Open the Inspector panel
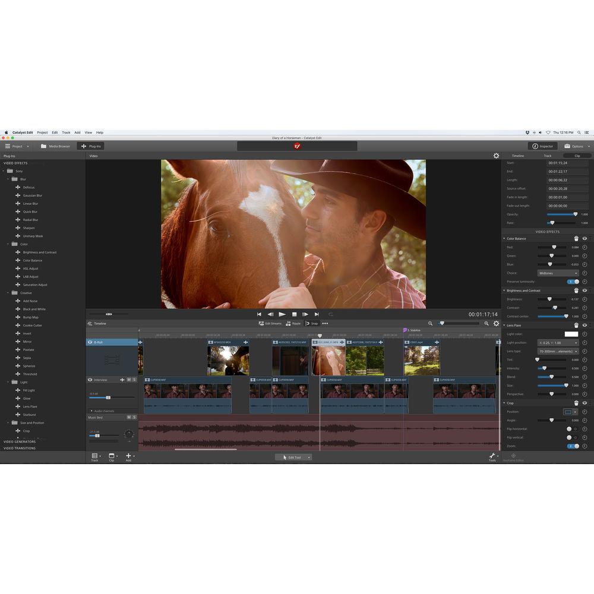Viewport: 594px width, 594px height. coord(544,146)
